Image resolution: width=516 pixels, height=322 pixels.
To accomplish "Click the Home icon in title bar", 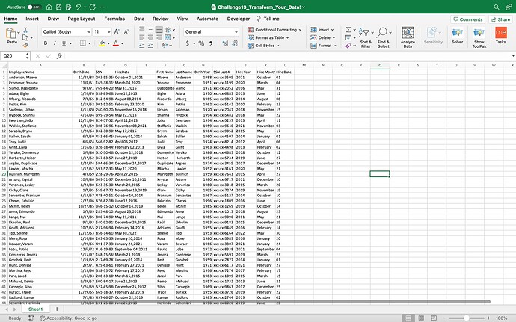I will click(49, 7).
